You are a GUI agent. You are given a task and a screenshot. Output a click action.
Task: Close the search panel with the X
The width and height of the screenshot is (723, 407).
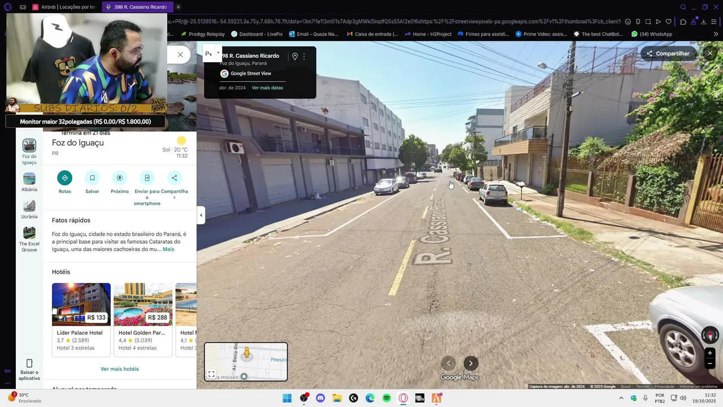point(180,55)
